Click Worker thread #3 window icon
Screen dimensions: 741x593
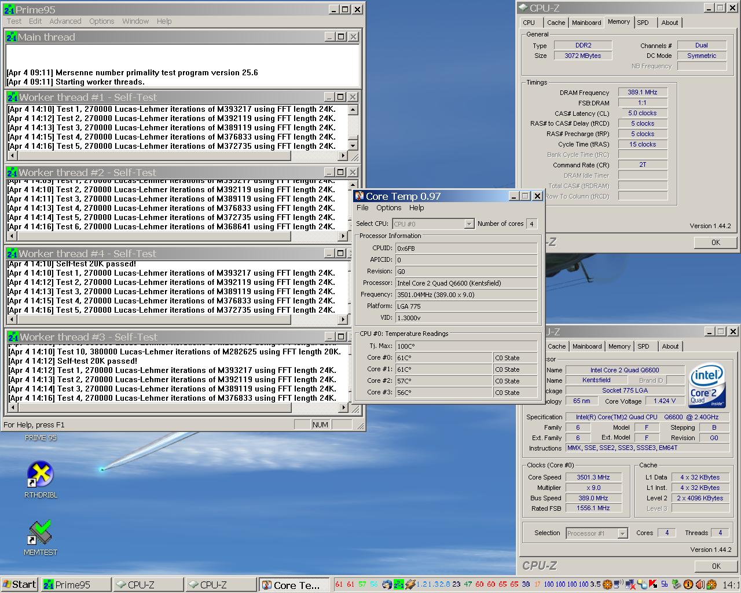[x=13, y=337]
